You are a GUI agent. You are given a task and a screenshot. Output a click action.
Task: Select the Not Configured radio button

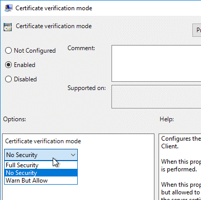(x=8, y=51)
